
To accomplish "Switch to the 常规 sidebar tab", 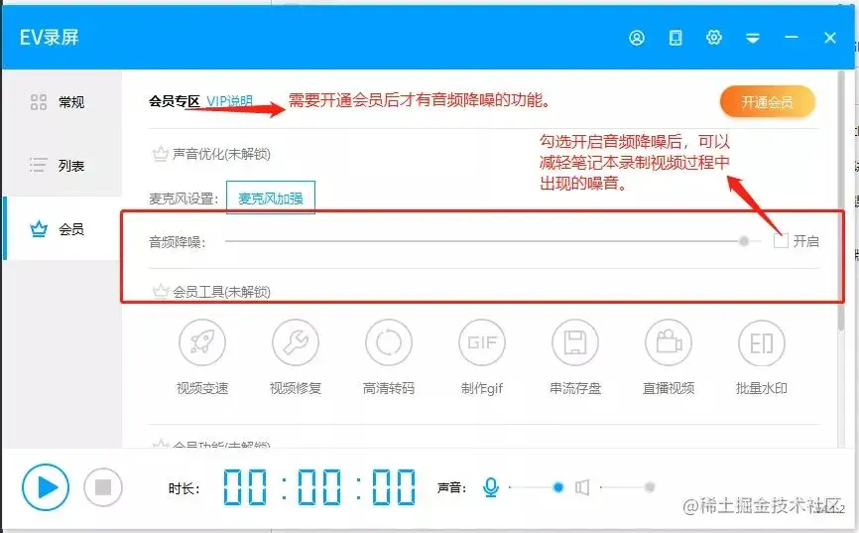I will (61, 102).
